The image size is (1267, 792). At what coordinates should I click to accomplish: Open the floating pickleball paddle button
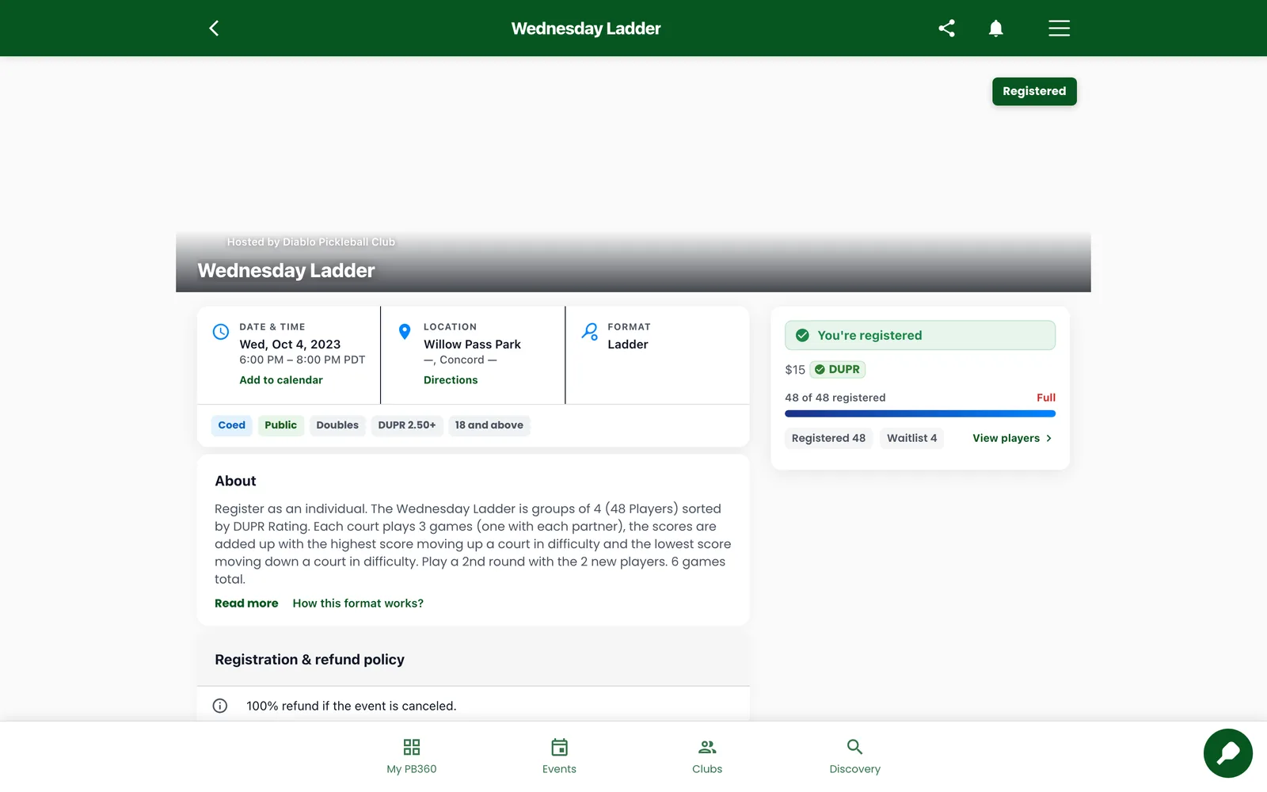tap(1227, 753)
